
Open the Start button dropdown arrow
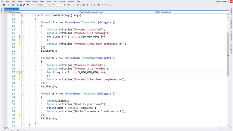pyautogui.click(x=71, y=5)
